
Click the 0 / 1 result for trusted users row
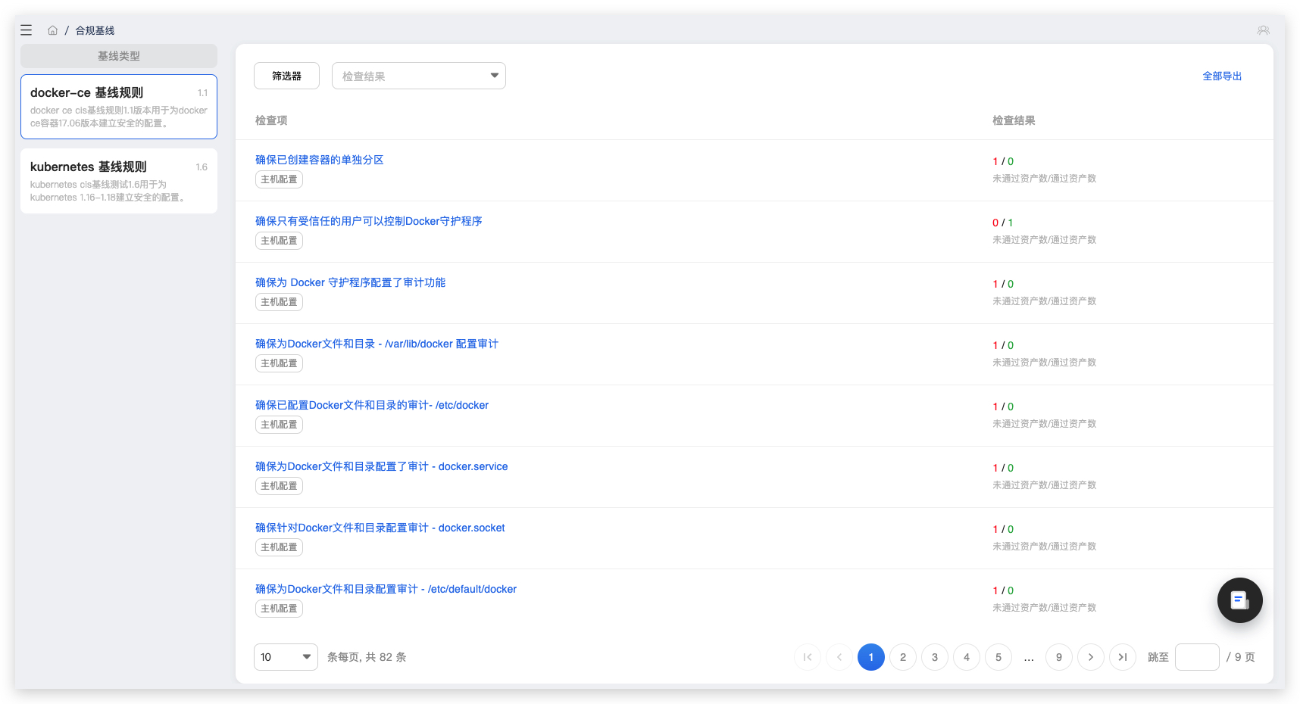[x=1002, y=223]
